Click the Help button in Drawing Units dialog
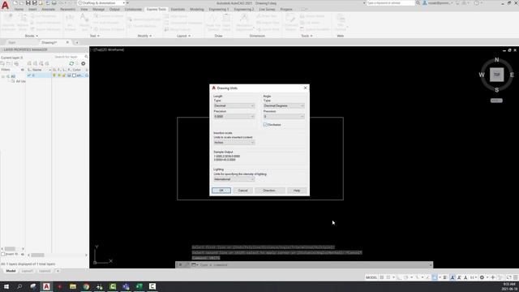Image resolution: width=519 pixels, height=292 pixels. coord(297,191)
